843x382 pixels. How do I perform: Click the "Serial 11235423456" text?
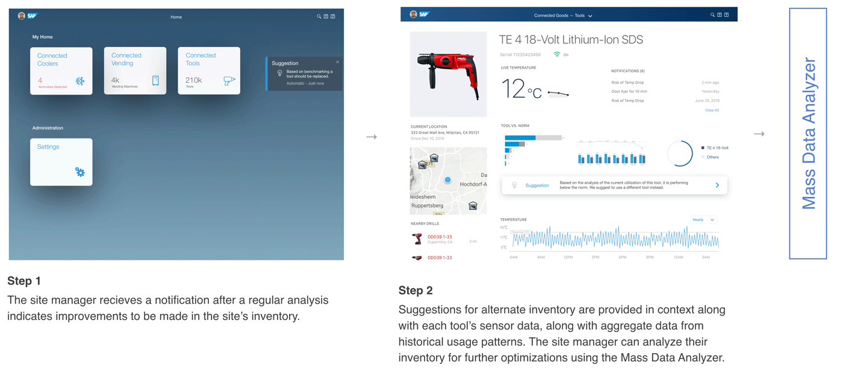pos(520,55)
